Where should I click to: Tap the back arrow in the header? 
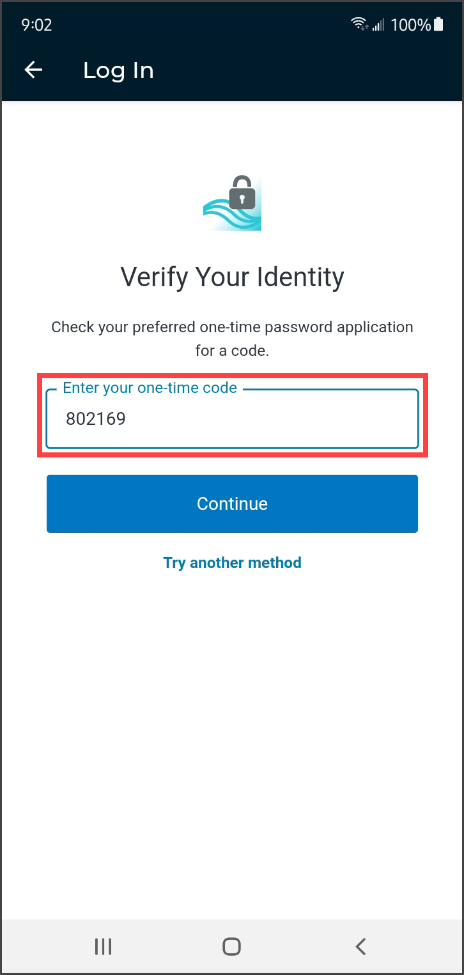click(x=33, y=70)
